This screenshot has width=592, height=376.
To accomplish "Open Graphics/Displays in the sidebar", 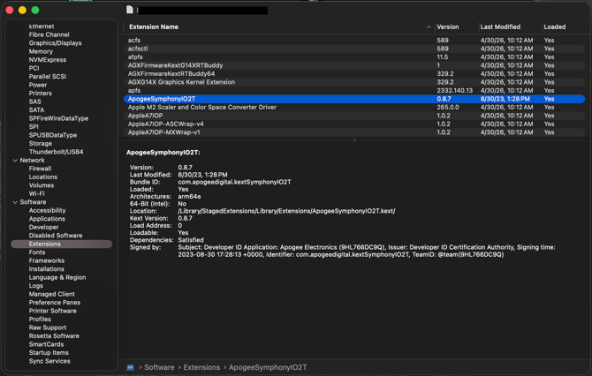I will tap(55, 43).
